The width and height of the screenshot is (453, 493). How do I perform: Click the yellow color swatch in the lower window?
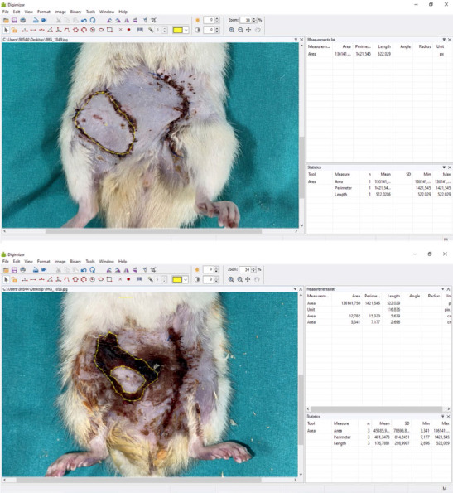[x=177, y=279]
